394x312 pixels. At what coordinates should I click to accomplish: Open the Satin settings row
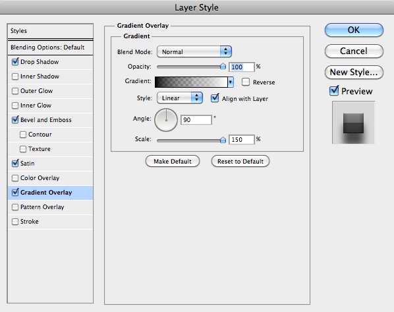(x=51, y=164)
